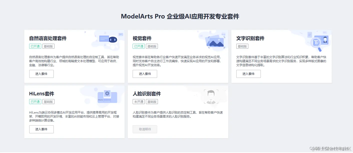Image resolution: width=353 pixels, height=153 pixels.
Task: Click 进入套件 on 文字识别套件 card
Action: pos(248,74)
